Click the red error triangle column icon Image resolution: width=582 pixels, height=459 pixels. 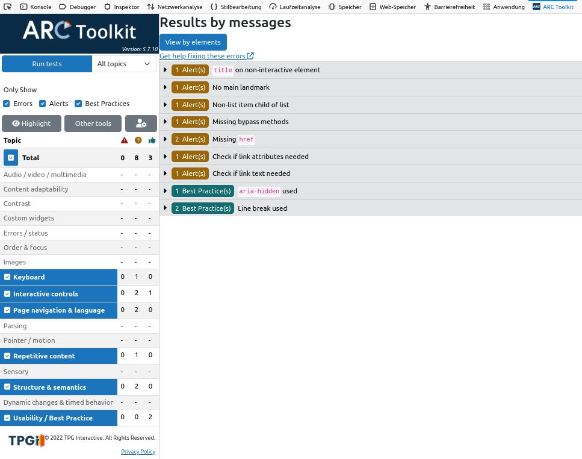tap(124, 140)
